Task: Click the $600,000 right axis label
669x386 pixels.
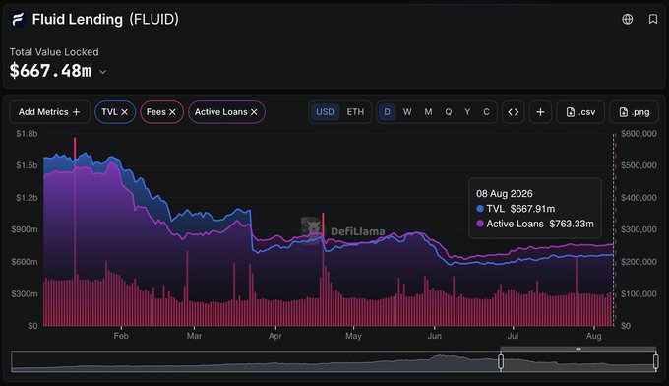Action: point(639,134)
